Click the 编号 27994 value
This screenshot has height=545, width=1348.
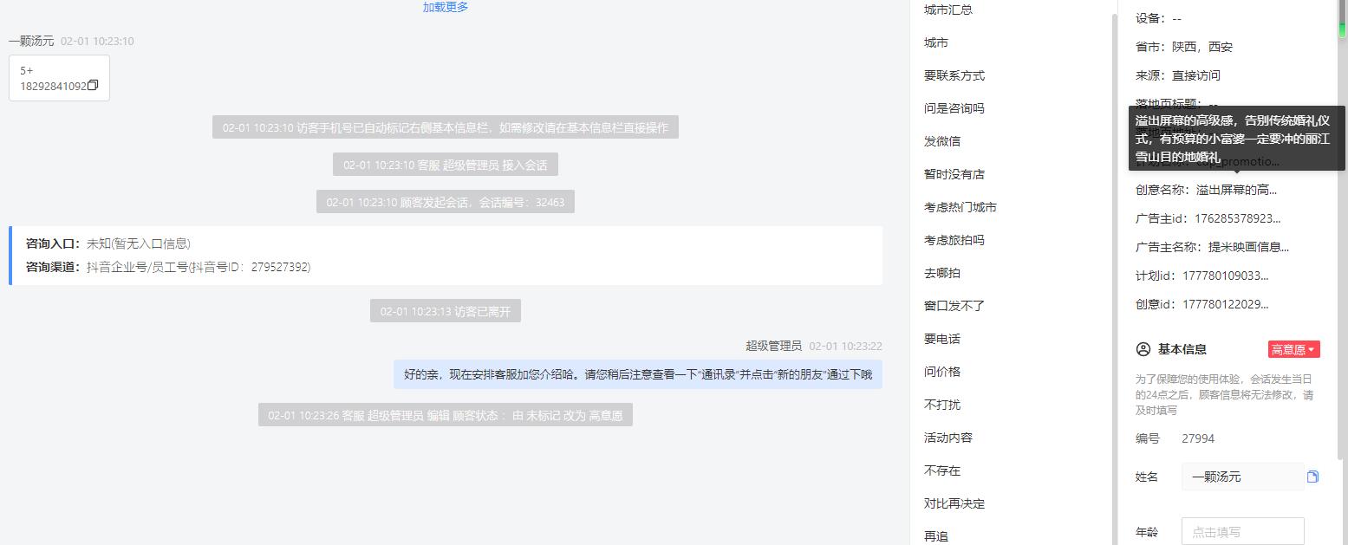click(1198, 438)
